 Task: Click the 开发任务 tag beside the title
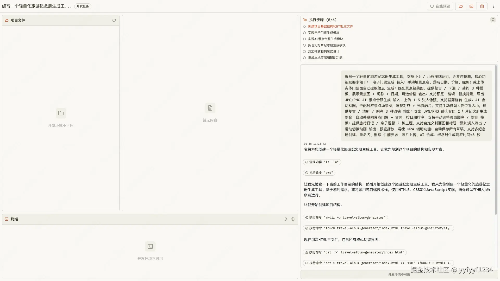point(83,6)
